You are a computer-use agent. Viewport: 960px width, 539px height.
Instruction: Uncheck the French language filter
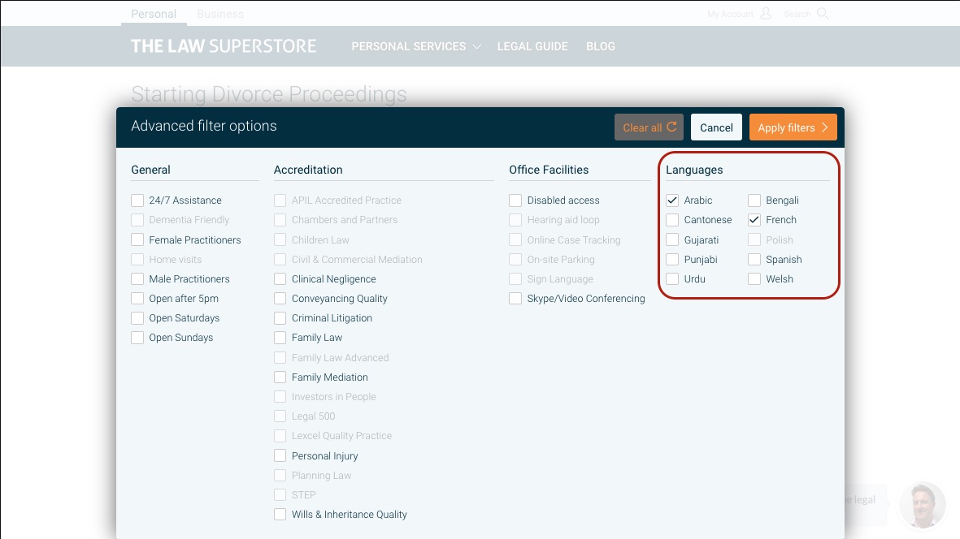click(754, 219)
